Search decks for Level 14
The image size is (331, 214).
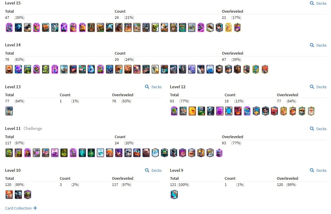(x=318, y=45)
